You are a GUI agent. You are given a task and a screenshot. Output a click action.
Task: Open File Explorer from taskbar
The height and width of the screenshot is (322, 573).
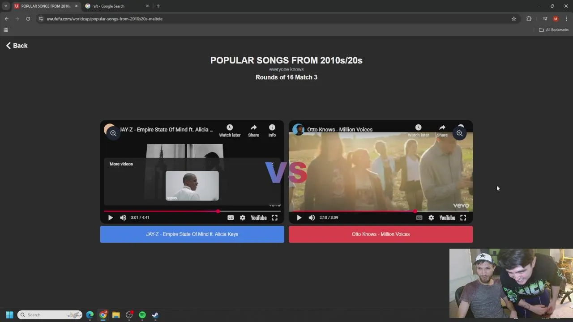point(116,315)
